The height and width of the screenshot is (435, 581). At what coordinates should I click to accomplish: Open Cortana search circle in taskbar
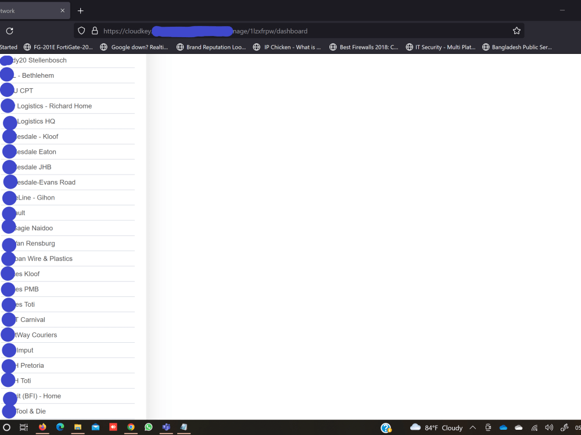(x=6, y=427)
